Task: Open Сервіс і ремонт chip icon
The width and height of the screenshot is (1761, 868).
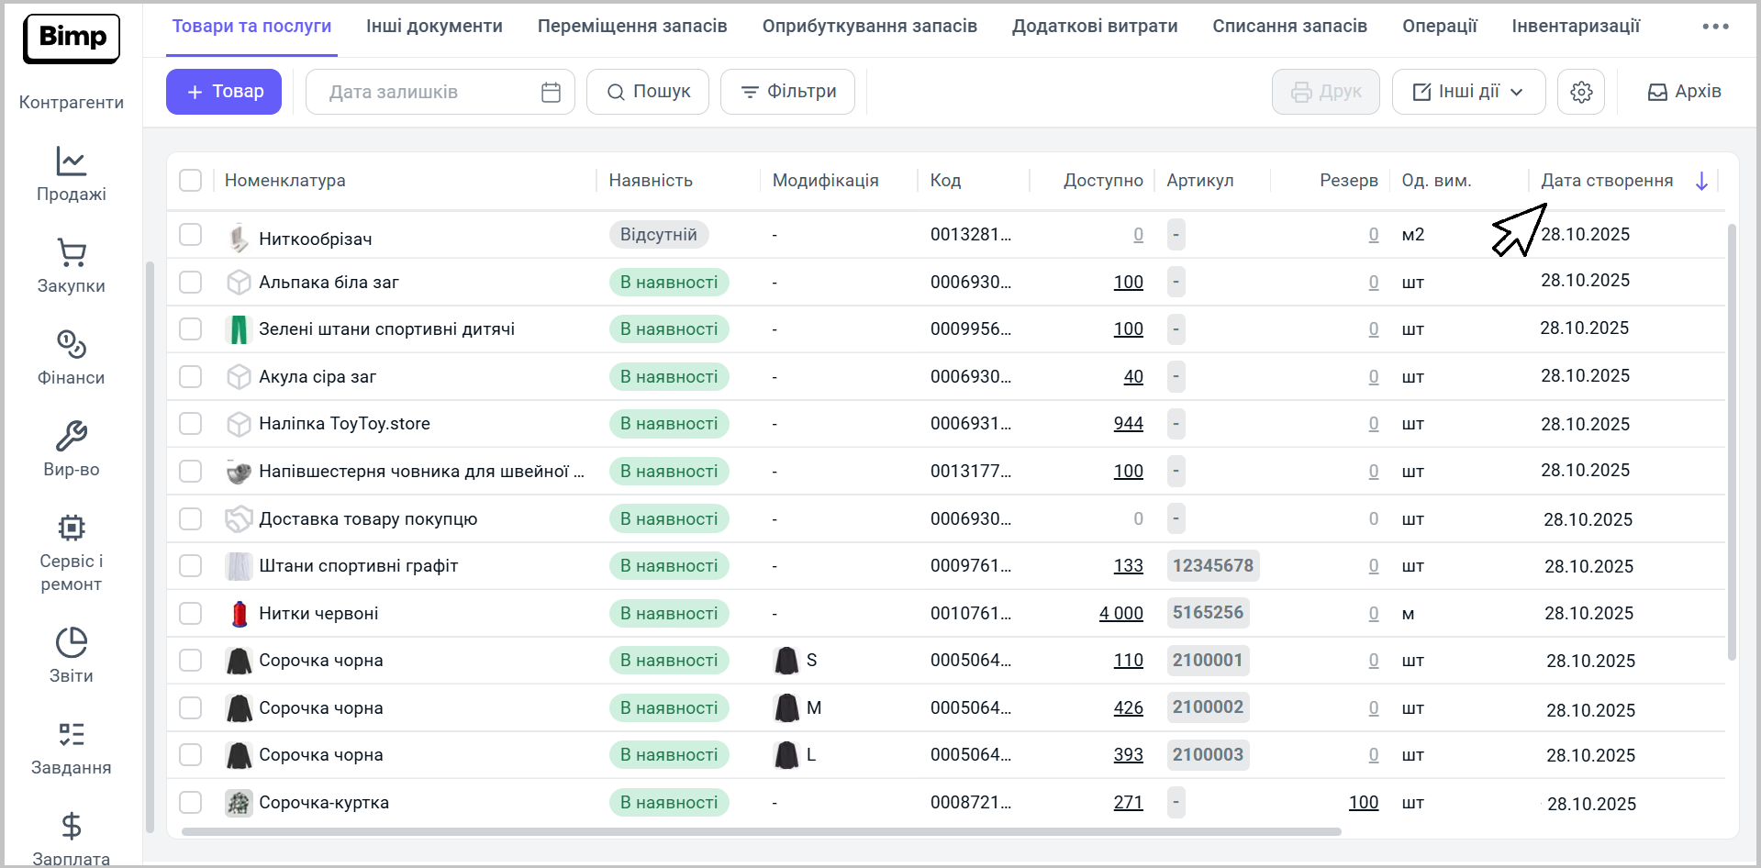Action: [71, 529]
